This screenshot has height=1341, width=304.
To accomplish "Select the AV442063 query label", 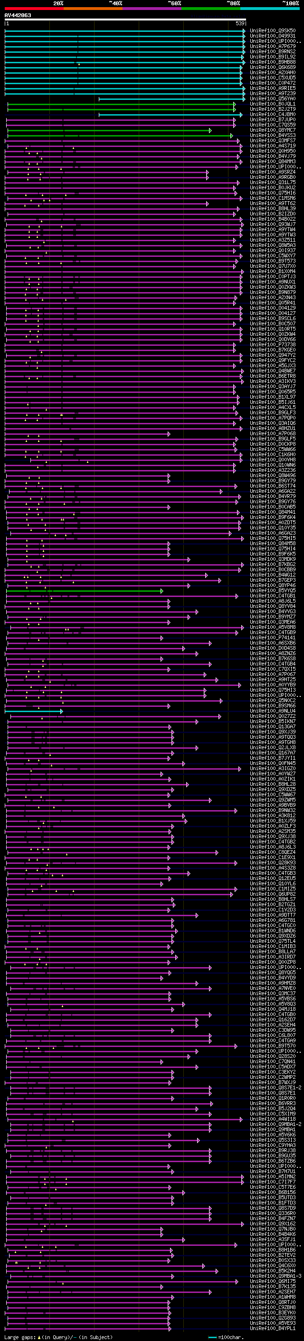I will [x=18, y=15].
